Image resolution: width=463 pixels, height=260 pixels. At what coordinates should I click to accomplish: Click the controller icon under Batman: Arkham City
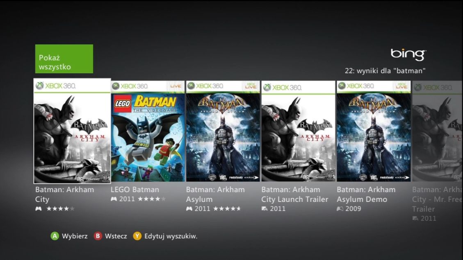[x=39, y=209]
